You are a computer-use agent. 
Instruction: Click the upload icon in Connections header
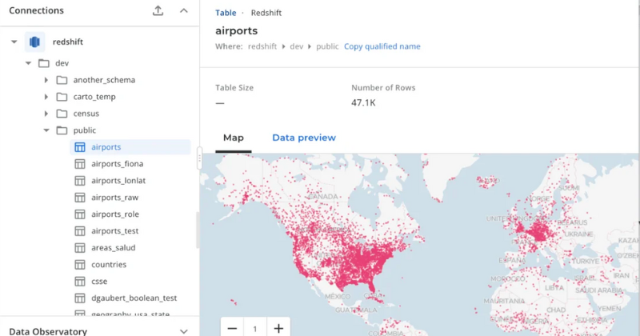tap(158, 10)
